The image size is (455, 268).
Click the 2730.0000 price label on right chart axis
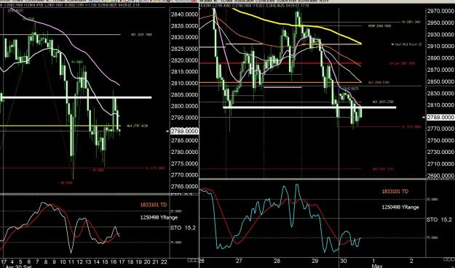click(x=440, y=152)
